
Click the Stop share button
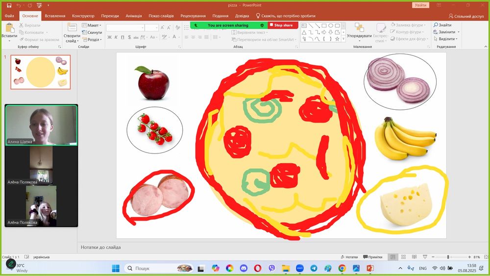point(283,25)
